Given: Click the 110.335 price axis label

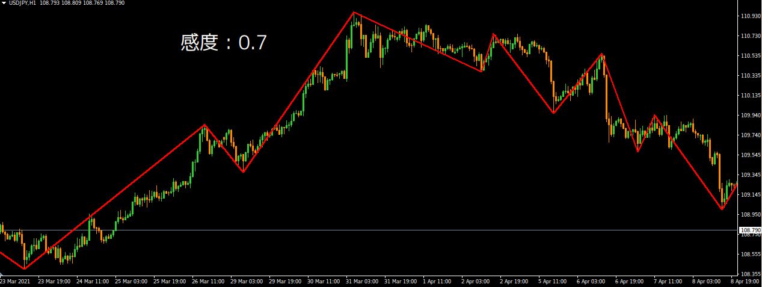Looking at the screenshot, I should click(751, 76).
